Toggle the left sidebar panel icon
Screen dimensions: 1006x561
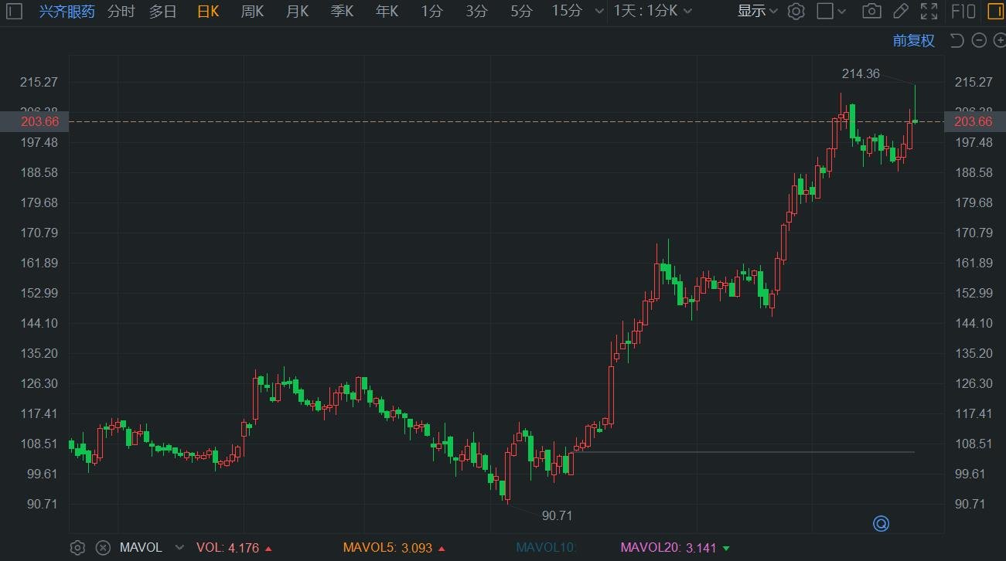(15, 11)
